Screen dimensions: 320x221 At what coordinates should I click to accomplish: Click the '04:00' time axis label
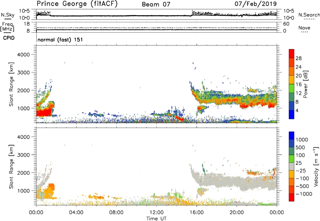pyautogui.click(x=76, y=213)
